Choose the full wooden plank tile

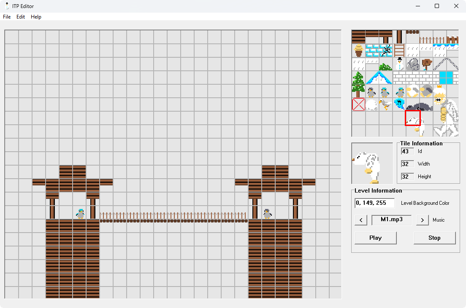pos(359,37)
